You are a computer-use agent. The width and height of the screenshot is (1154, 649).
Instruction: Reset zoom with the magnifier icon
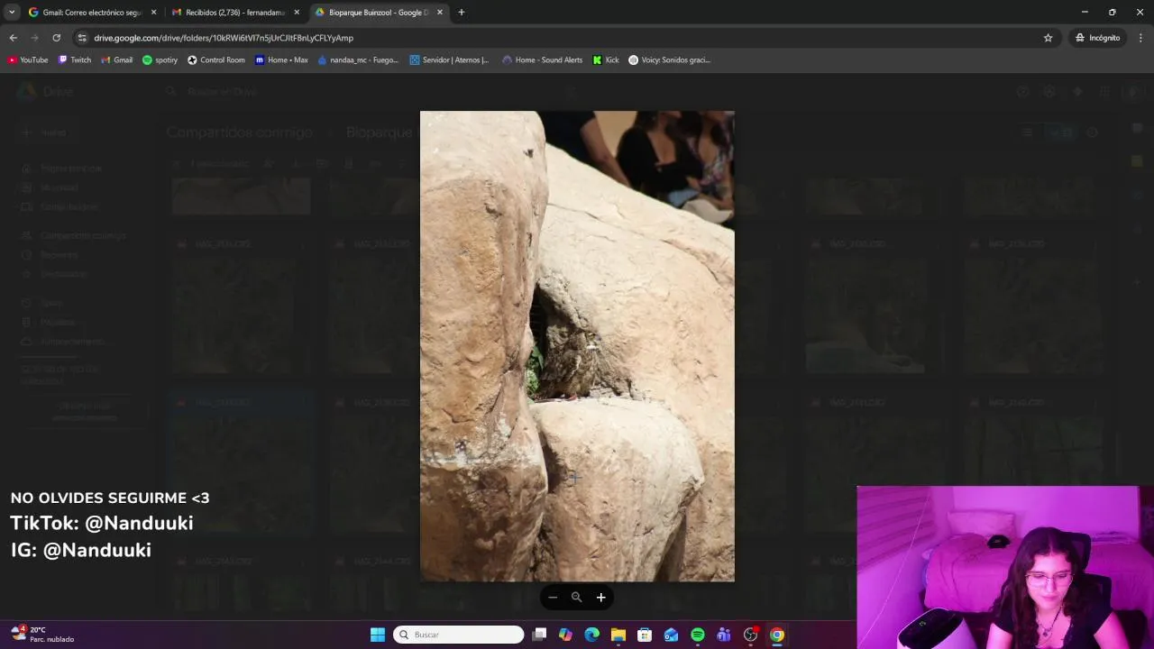click(x=577, y=598)
